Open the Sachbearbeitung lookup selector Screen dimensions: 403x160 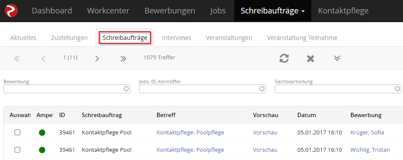coord(397,89)
